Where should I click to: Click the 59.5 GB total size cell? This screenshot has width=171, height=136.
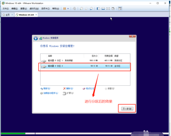pos(94,66)
